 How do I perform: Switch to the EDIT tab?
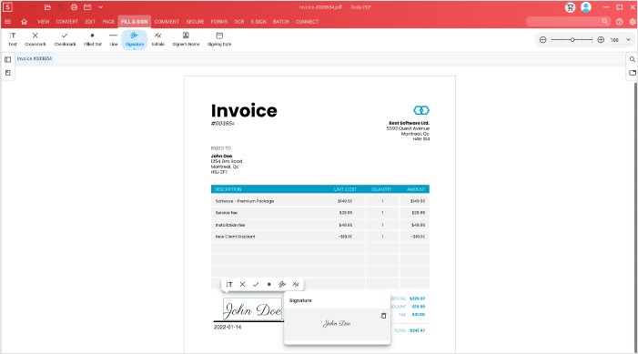90,22
